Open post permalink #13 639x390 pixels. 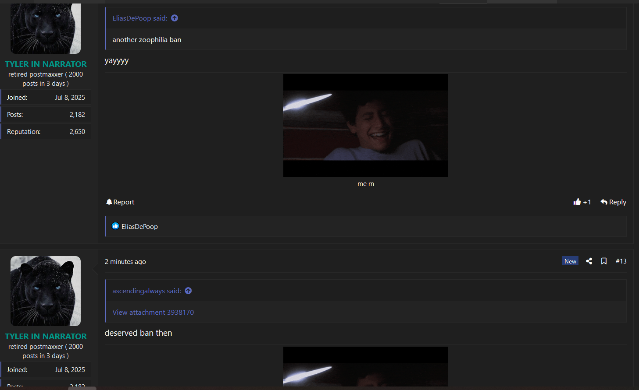tap(621, 261)
